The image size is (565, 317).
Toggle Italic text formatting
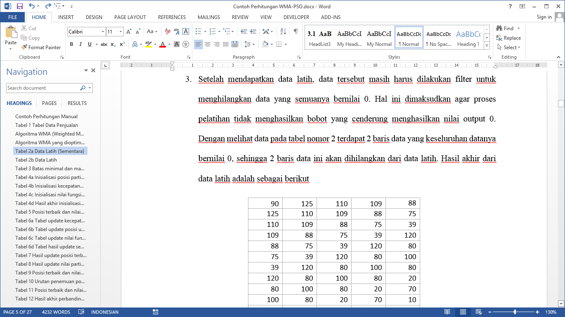(80, 44)
